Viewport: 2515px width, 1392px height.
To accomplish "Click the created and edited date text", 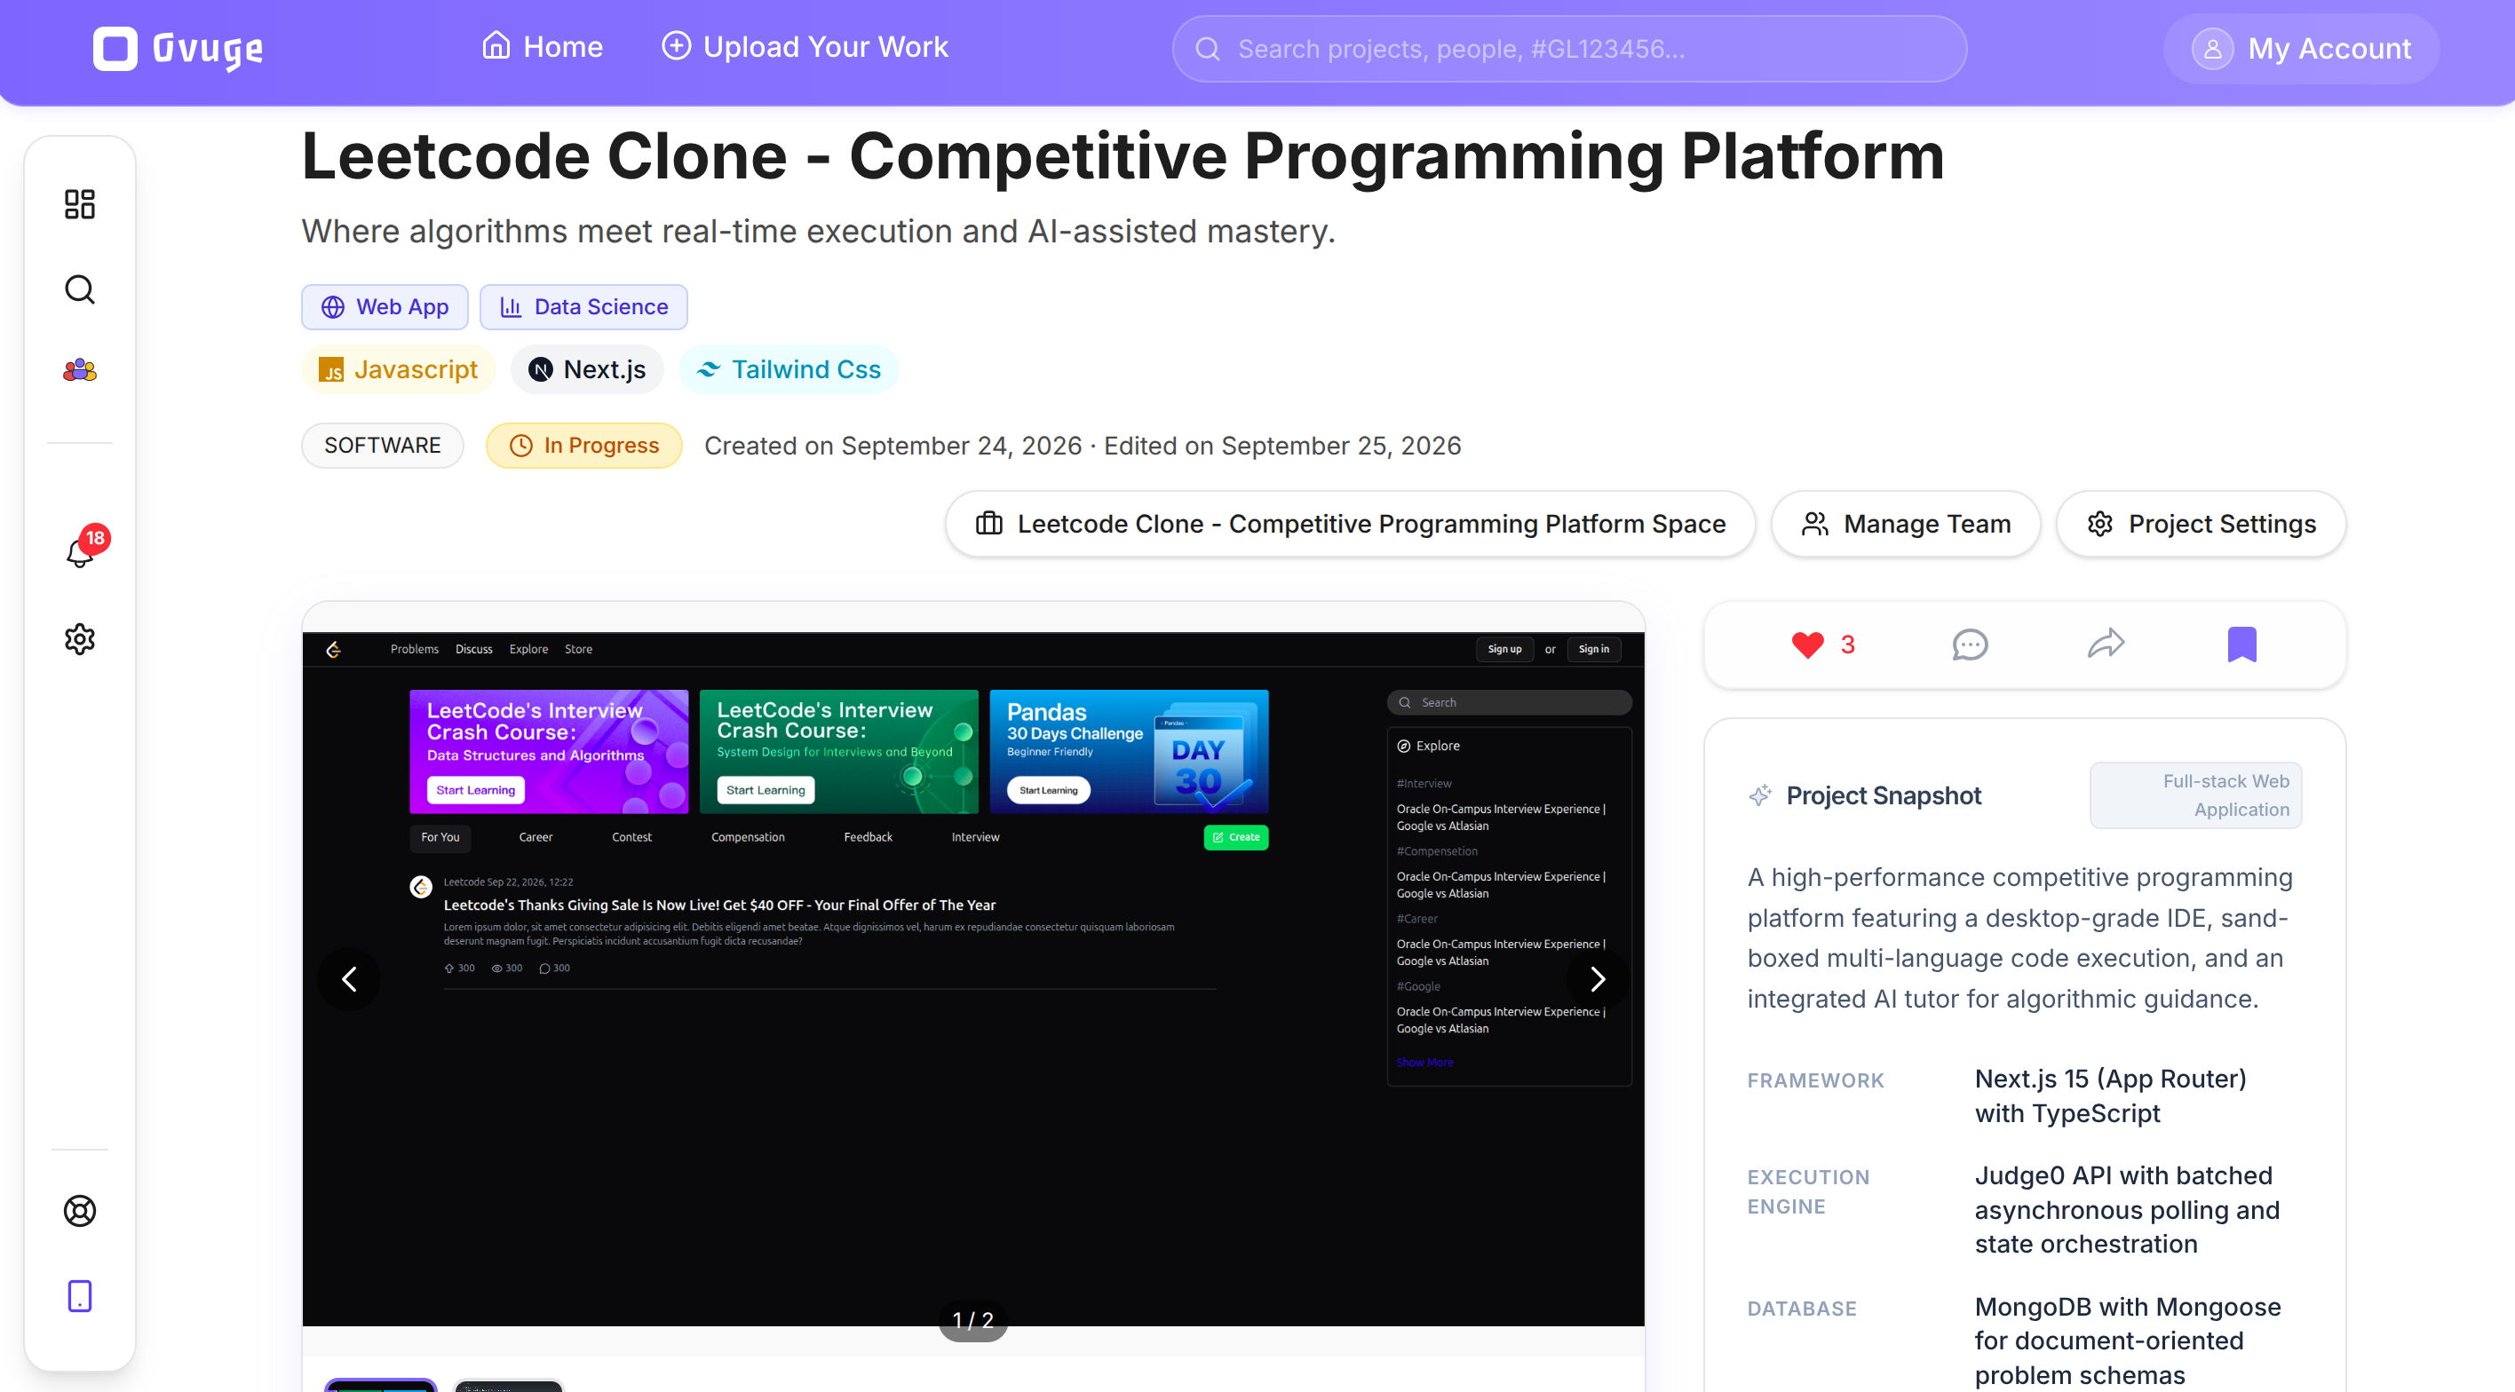I will (x=1083, y=445).
